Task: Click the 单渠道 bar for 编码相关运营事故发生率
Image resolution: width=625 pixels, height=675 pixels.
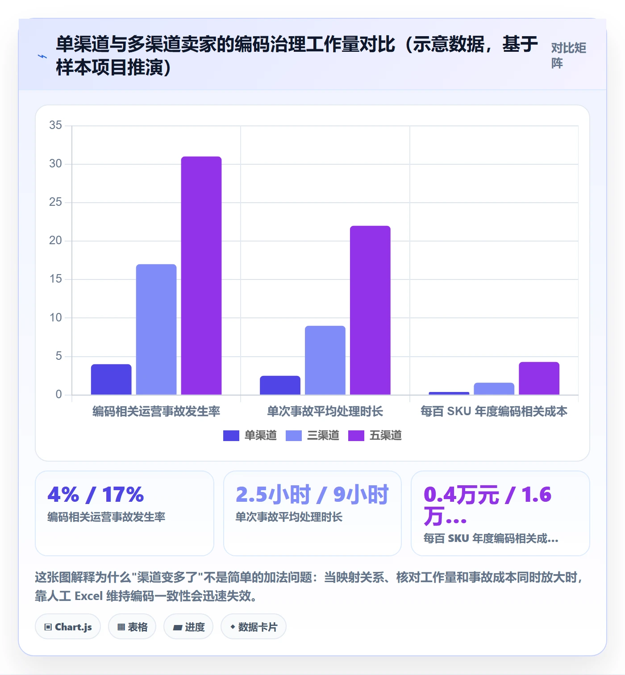Action: 111,379
